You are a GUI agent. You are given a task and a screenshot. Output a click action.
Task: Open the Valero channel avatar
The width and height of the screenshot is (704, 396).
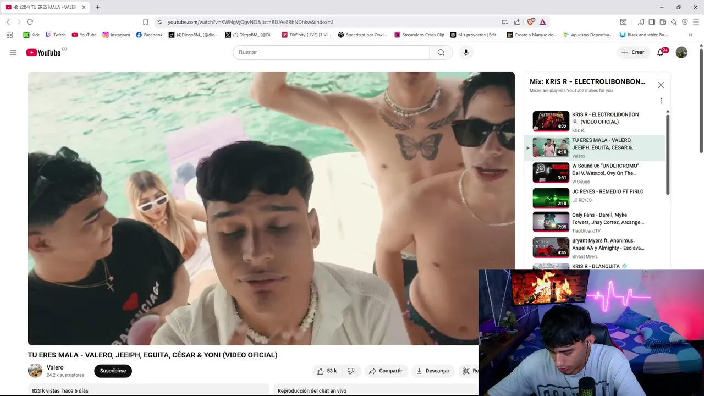click(35, 371)
